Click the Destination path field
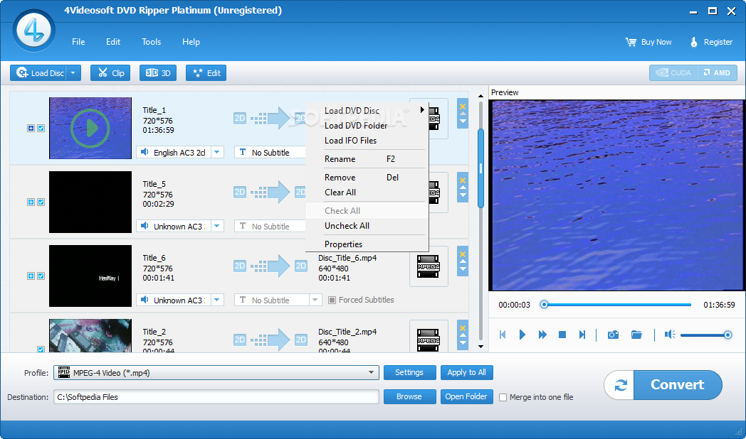Screen dimensions: 746x439 216,397
